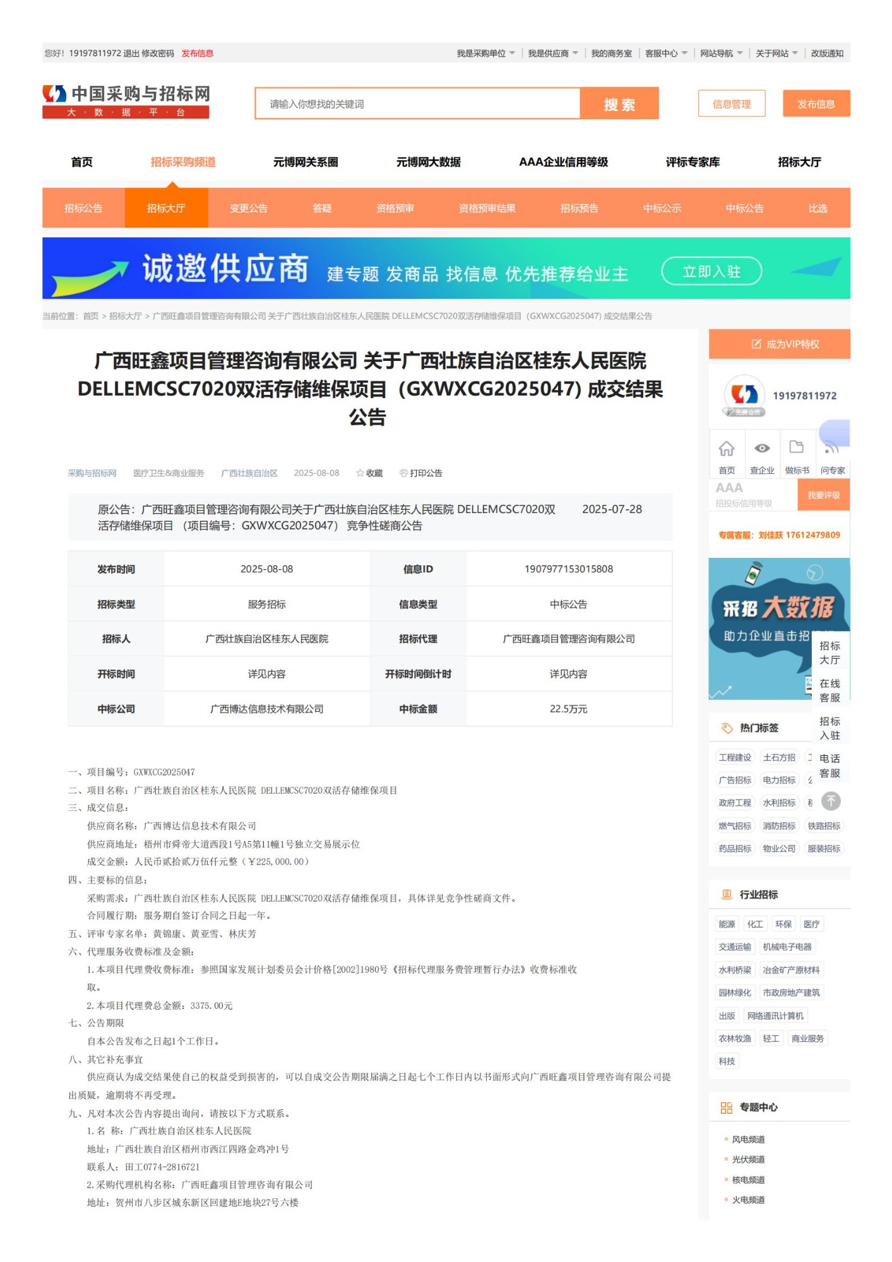Click breadcrumb link 招标大厅
The image size is (892, 1262).
point(125,316)
